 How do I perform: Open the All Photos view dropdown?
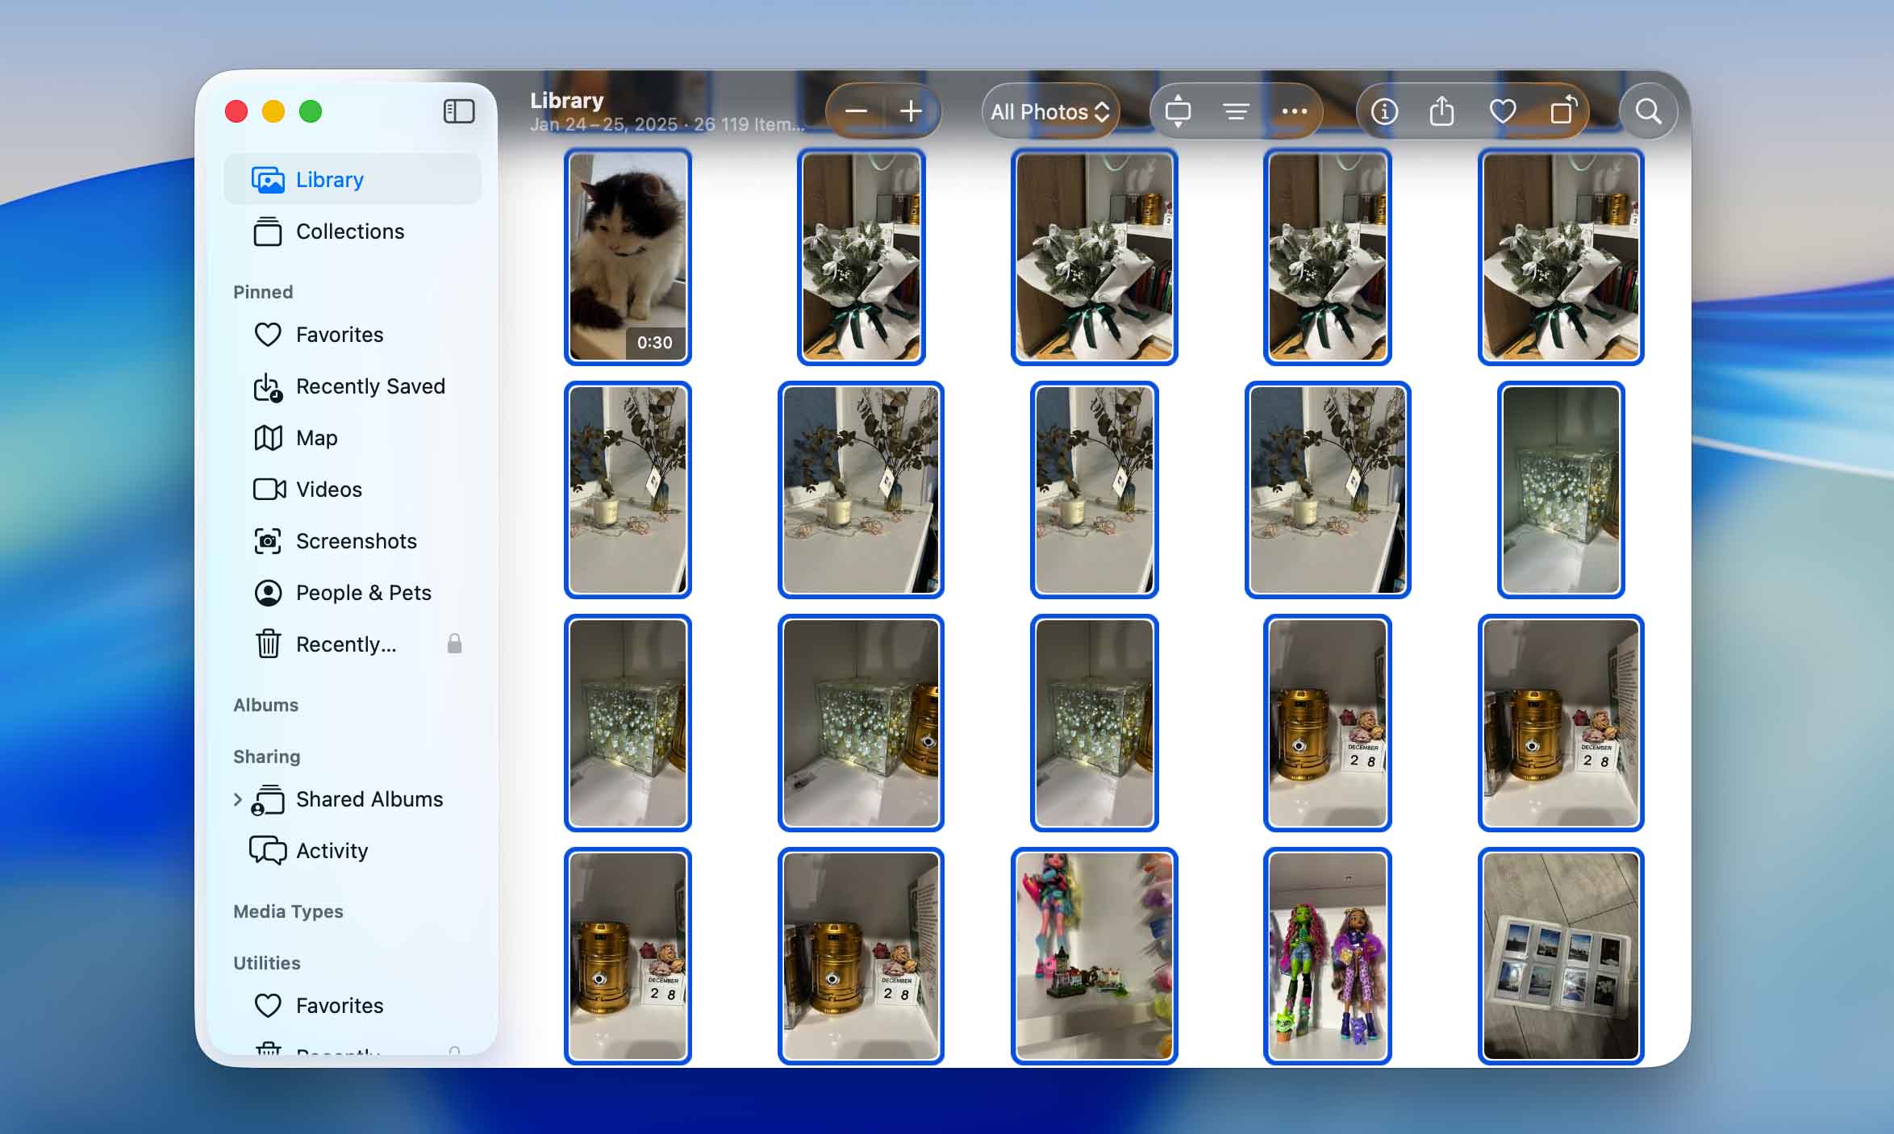tap(1050, 111)
